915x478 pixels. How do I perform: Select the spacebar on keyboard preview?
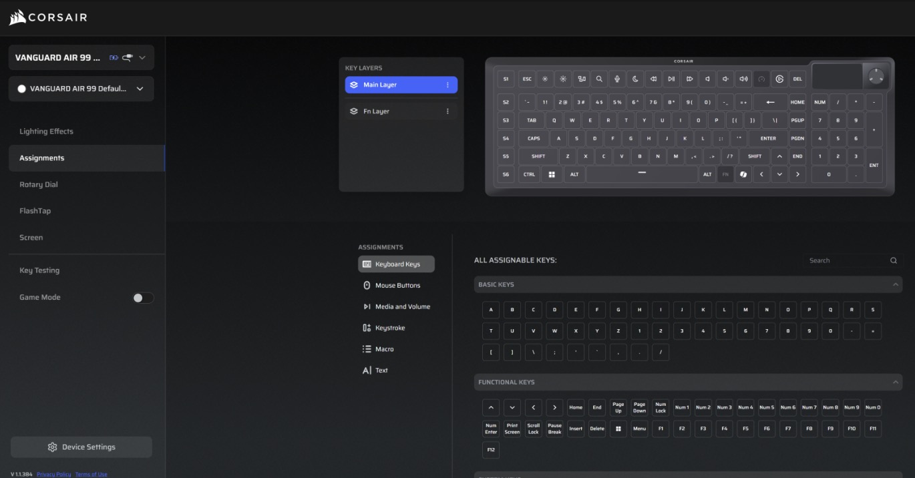click(x=642, y=174)
